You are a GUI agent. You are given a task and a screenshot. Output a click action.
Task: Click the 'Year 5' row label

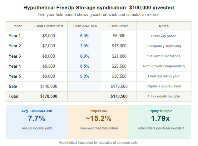[x=15, y=76]
